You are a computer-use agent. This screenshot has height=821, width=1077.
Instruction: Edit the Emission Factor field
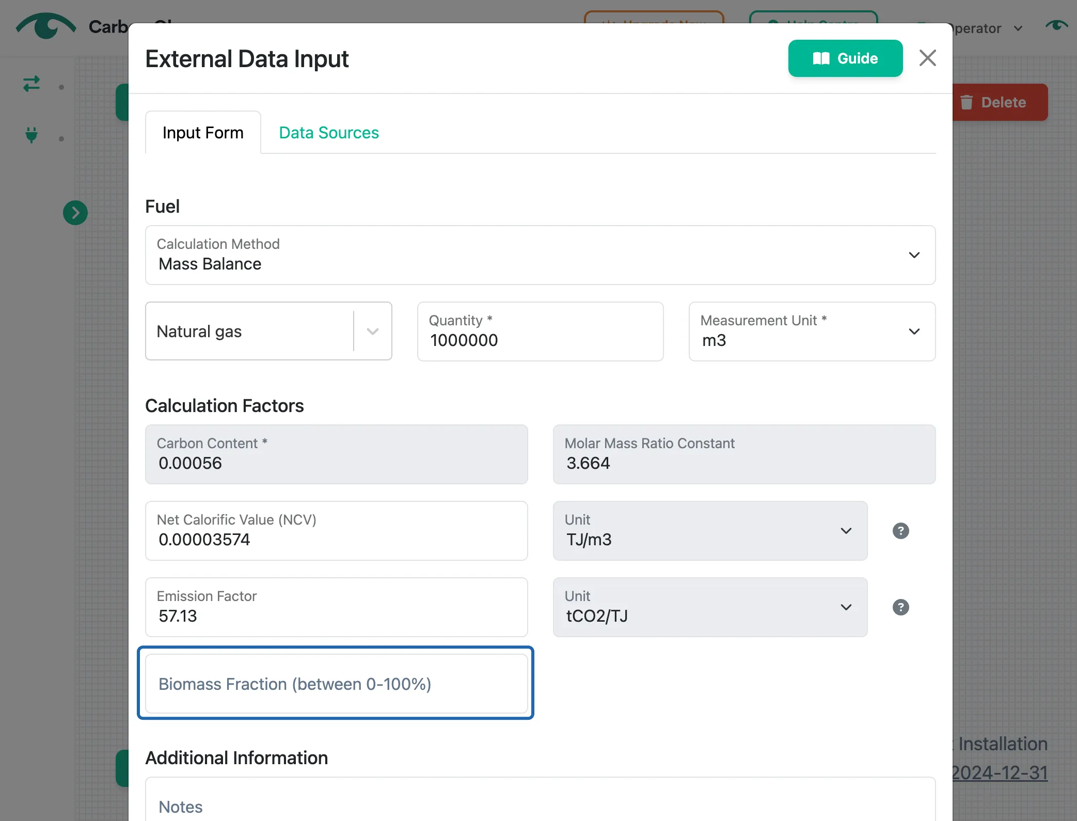pos(336,607)
